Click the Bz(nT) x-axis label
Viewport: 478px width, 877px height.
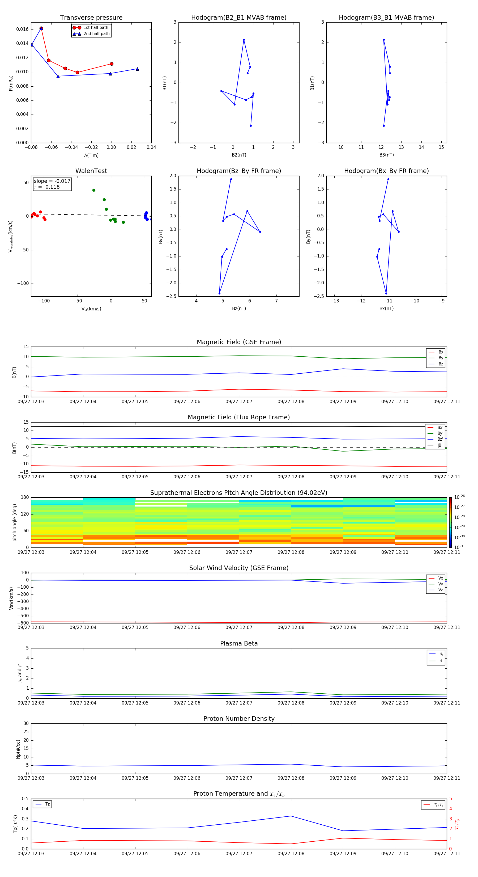click(239, 309)
